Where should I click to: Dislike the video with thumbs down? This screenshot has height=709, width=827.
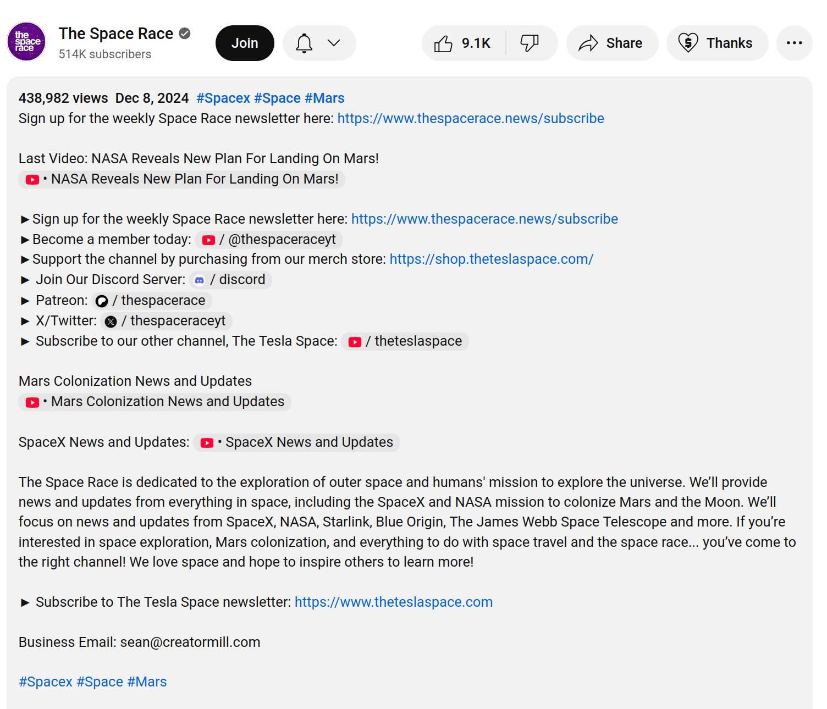(530, 43)
